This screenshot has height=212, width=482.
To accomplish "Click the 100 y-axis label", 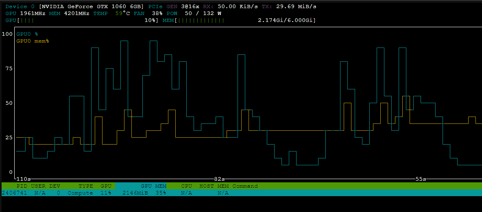I will 7,34.
